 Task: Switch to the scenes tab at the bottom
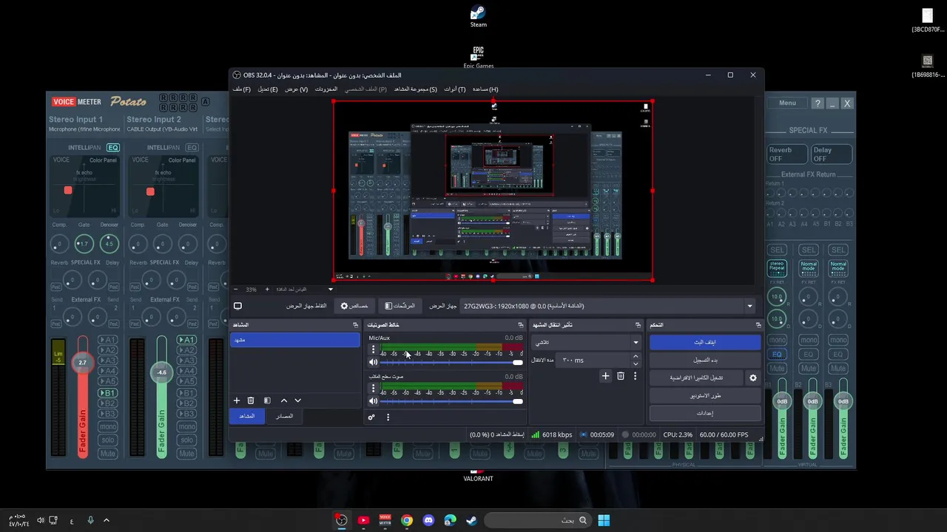(x=246, y=416)
